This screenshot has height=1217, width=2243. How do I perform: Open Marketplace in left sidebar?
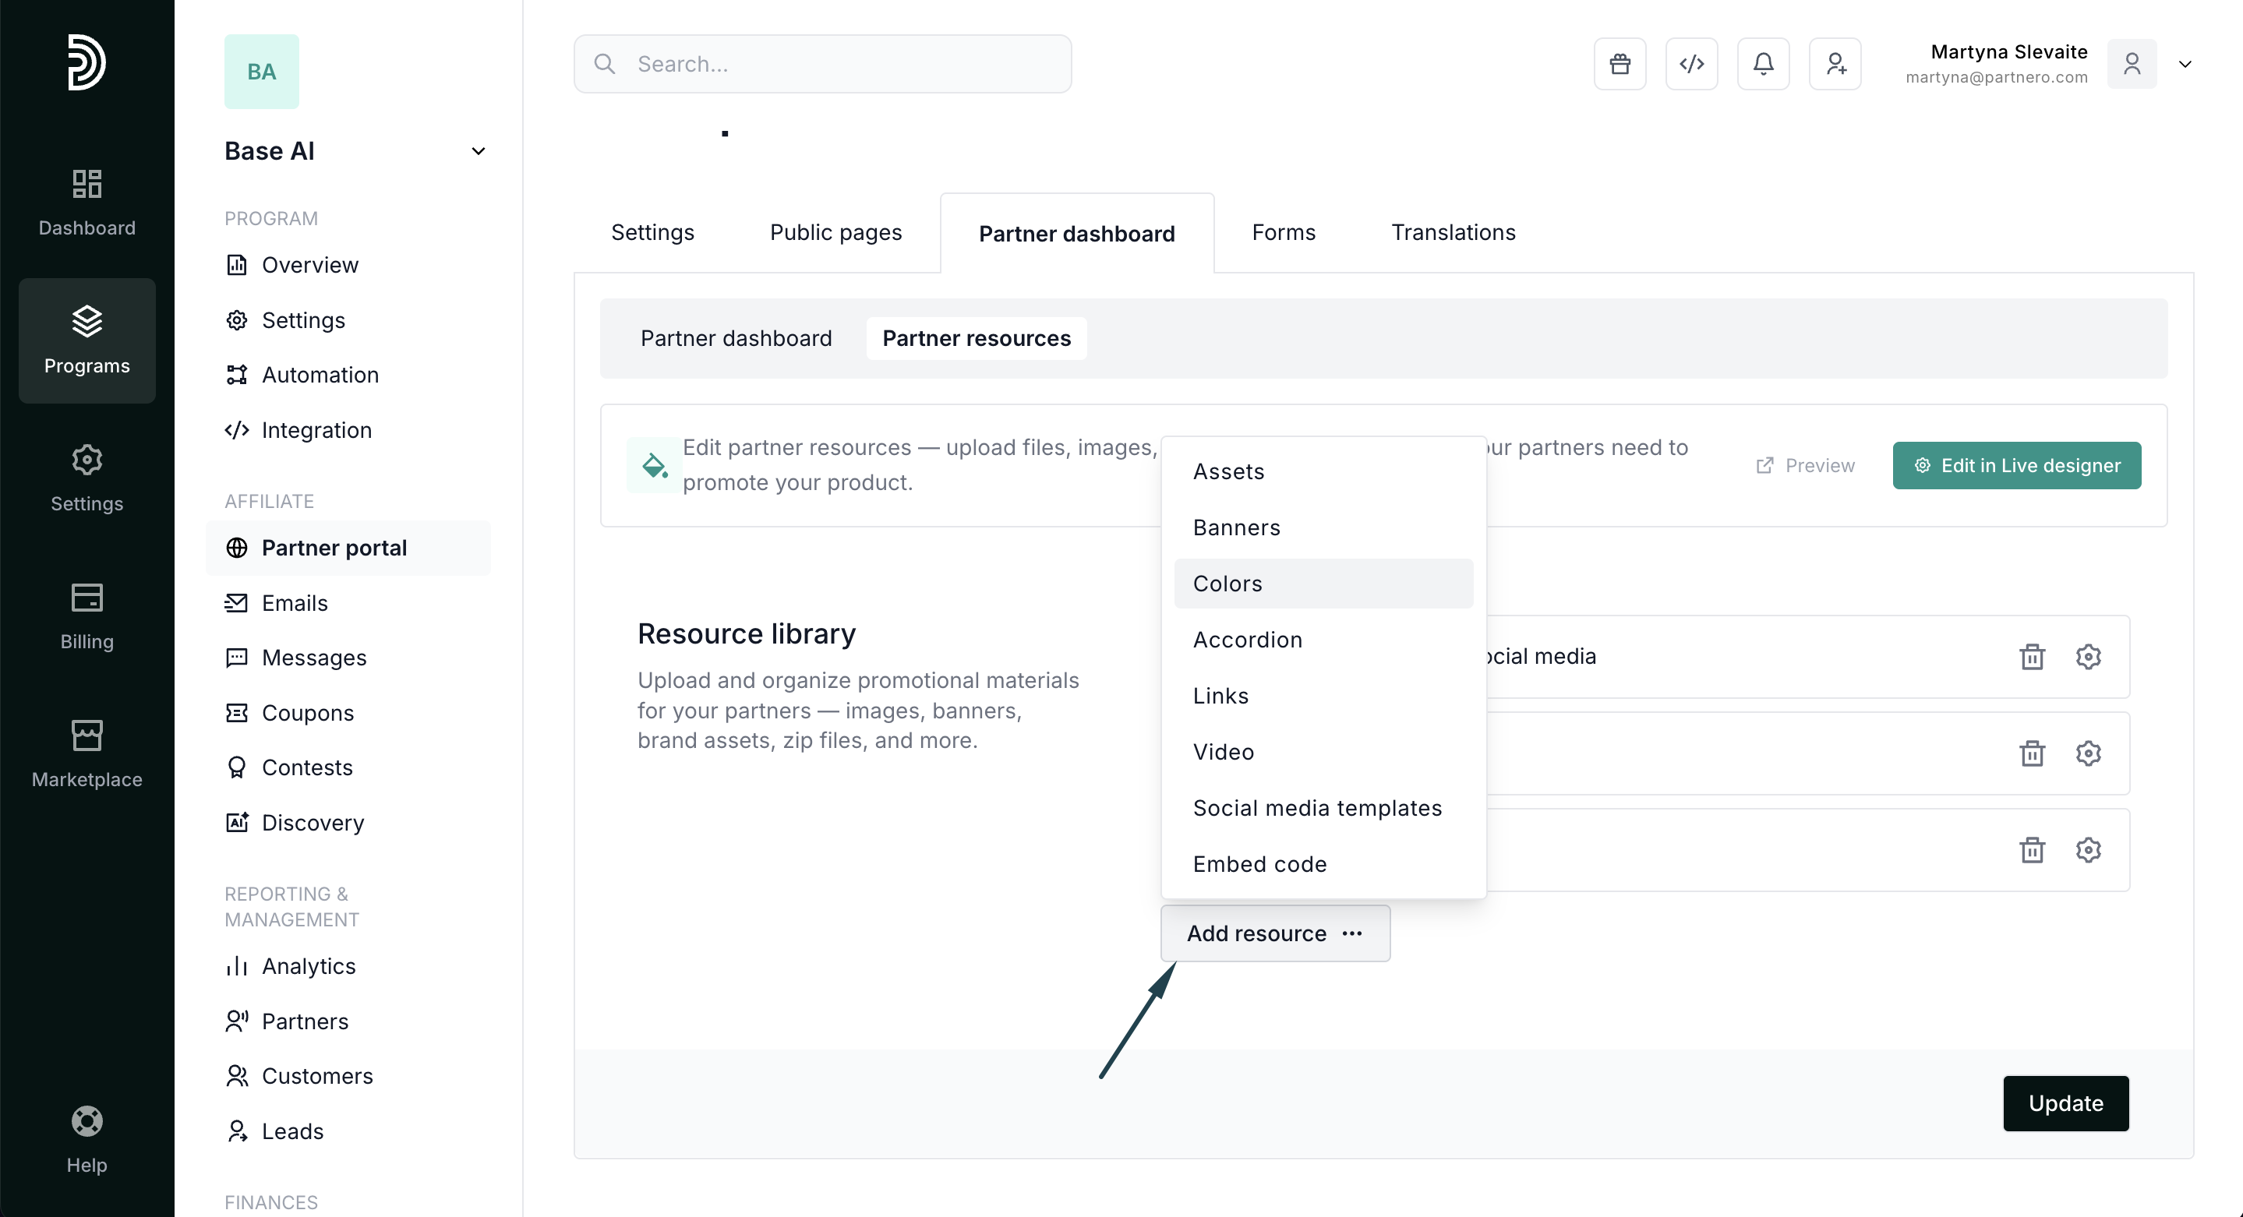click(x=87, y=754)
